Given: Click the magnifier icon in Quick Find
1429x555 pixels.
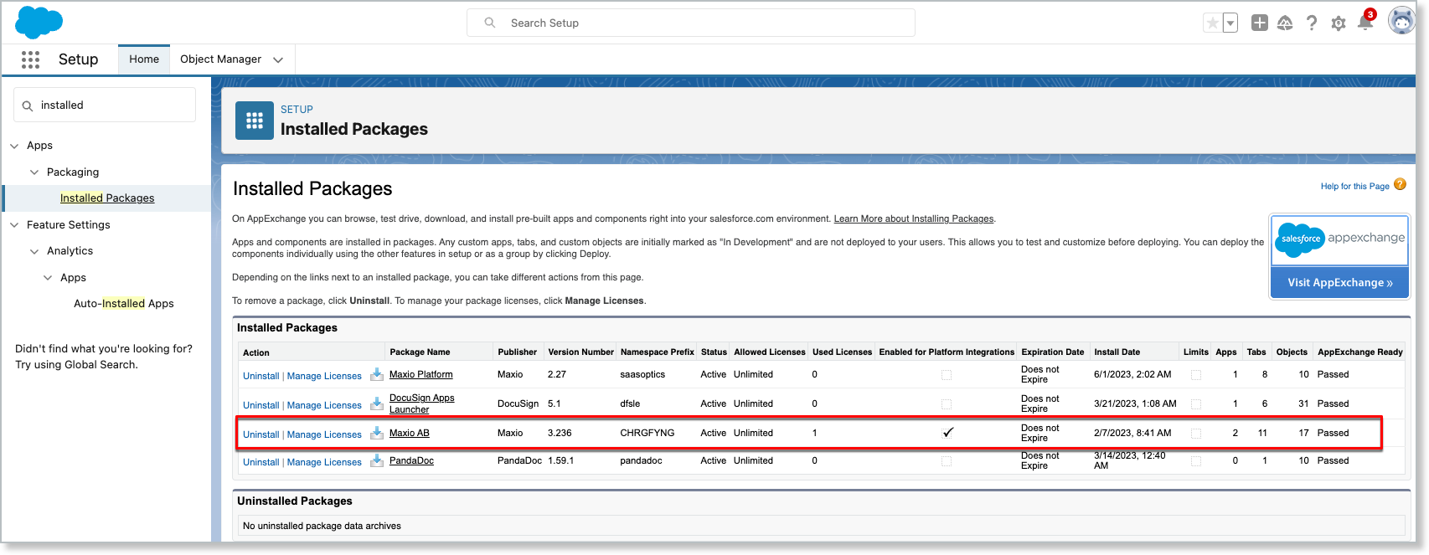Looking at the screenshot, I should pyautogui.click(x=28, y=105).
